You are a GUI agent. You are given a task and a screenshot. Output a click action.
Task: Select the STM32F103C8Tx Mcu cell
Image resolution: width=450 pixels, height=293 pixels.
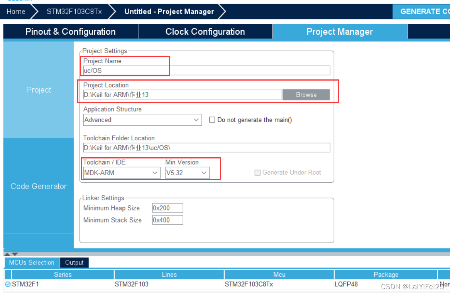279,284
